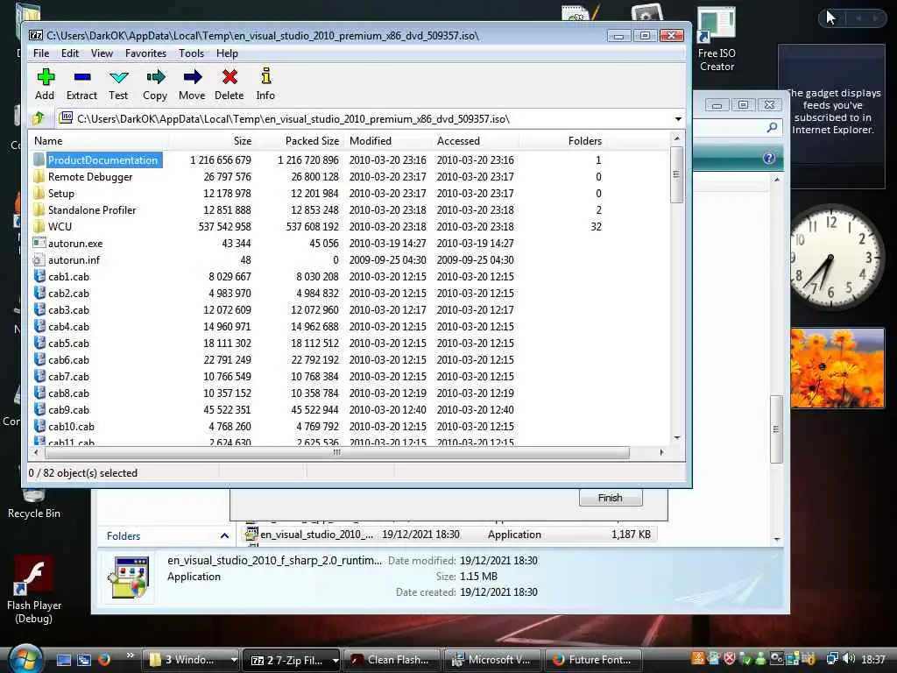Open the Edit menu
Image resolution: width=897 pixels, height=673 pixels.
click(x=70, y=53)
